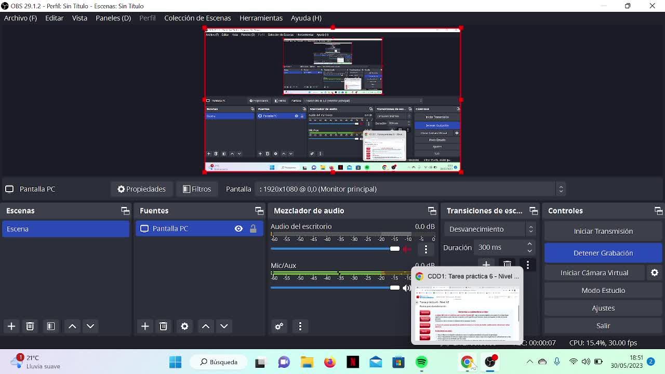
Task: Show hidden system tray icons
Action: 529,362
